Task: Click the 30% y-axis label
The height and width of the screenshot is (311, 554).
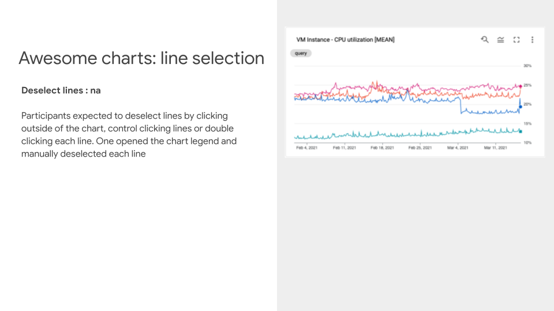Action: click(527, 66)
